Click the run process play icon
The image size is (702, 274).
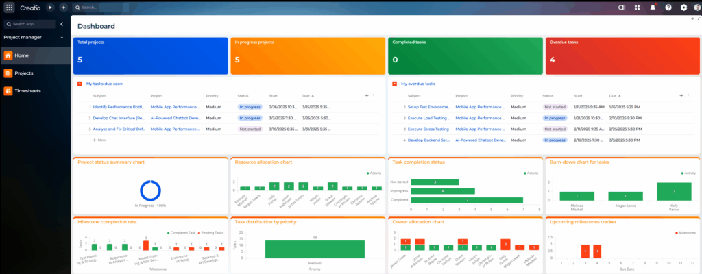coord(50,8)
